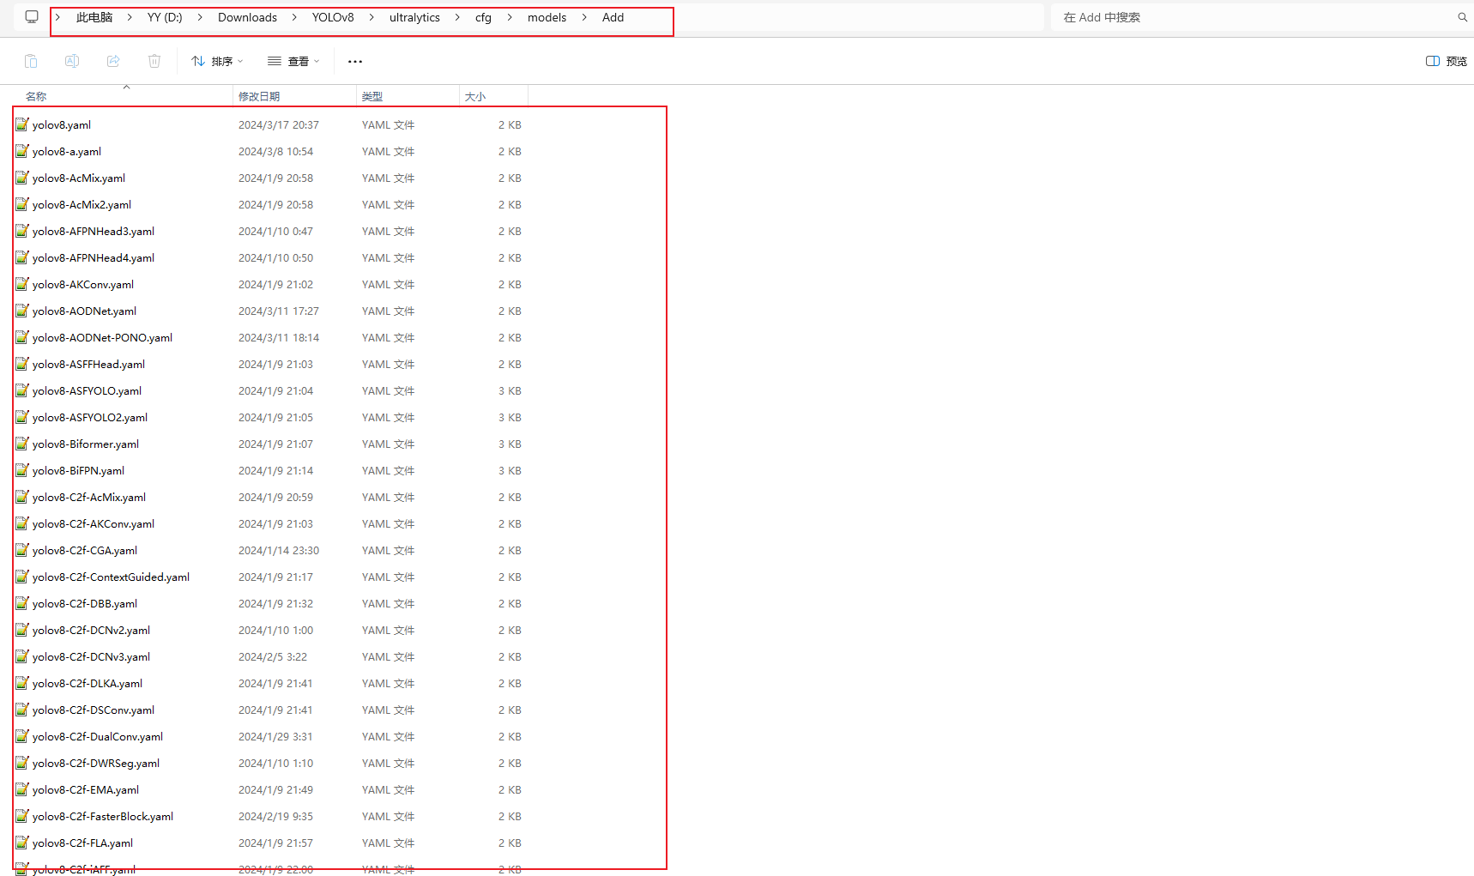This screenshot has width=1474, height=876.
Task: Sort by 名称 column header
Action: (x=36, y=96)
